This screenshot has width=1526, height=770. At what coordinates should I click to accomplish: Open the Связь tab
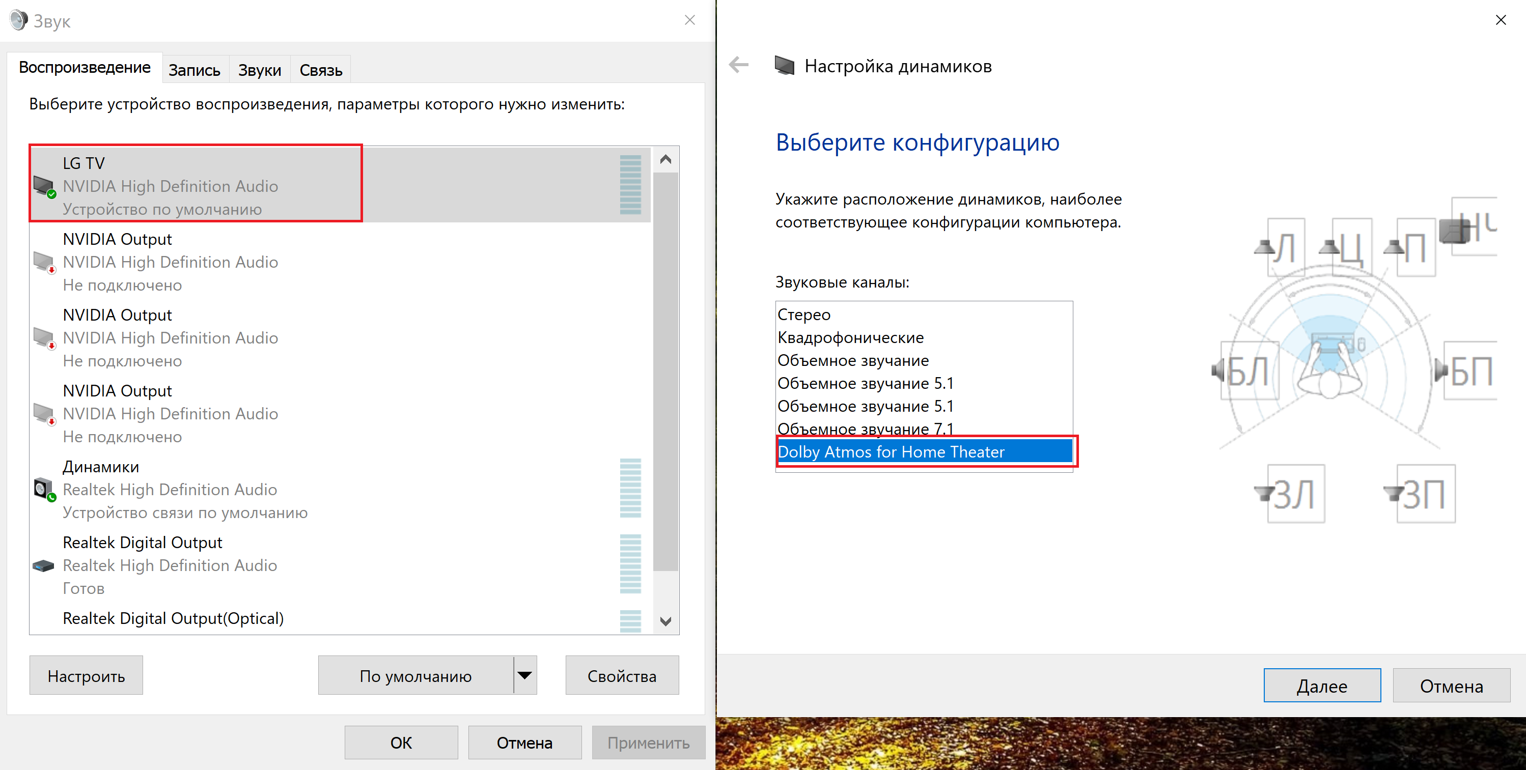pyautogui.click(x=320, y=70)
